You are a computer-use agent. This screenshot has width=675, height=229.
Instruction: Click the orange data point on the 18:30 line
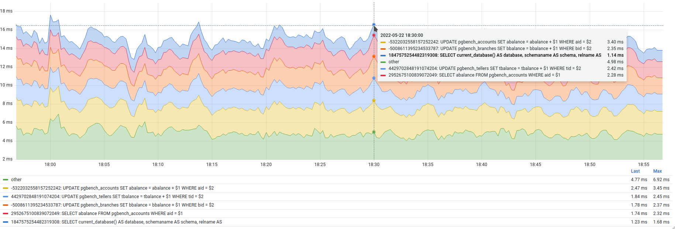click(374, 56)
